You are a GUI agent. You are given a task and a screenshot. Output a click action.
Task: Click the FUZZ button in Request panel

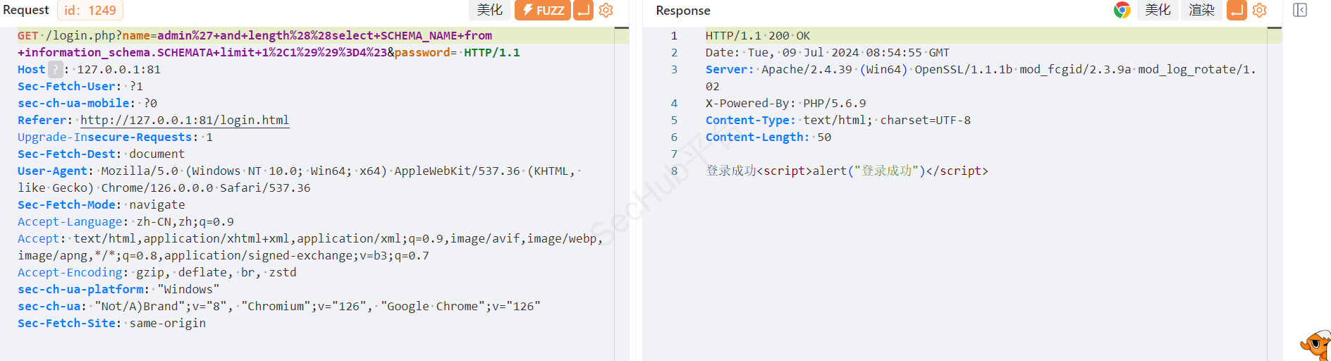pyautogui.click(x=543, y=11)
